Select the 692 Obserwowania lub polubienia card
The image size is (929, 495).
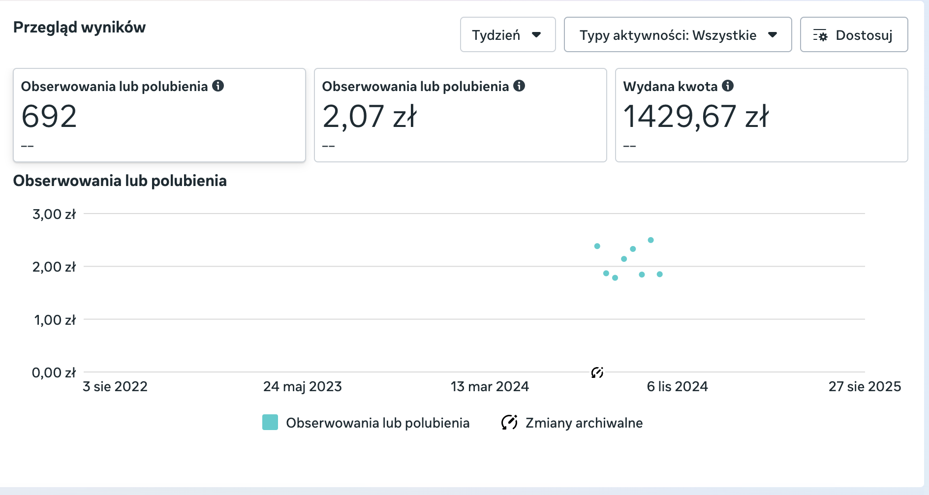tap(159, 114)
